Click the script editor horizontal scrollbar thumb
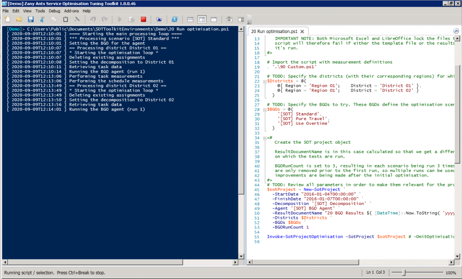 pos(306,262)
